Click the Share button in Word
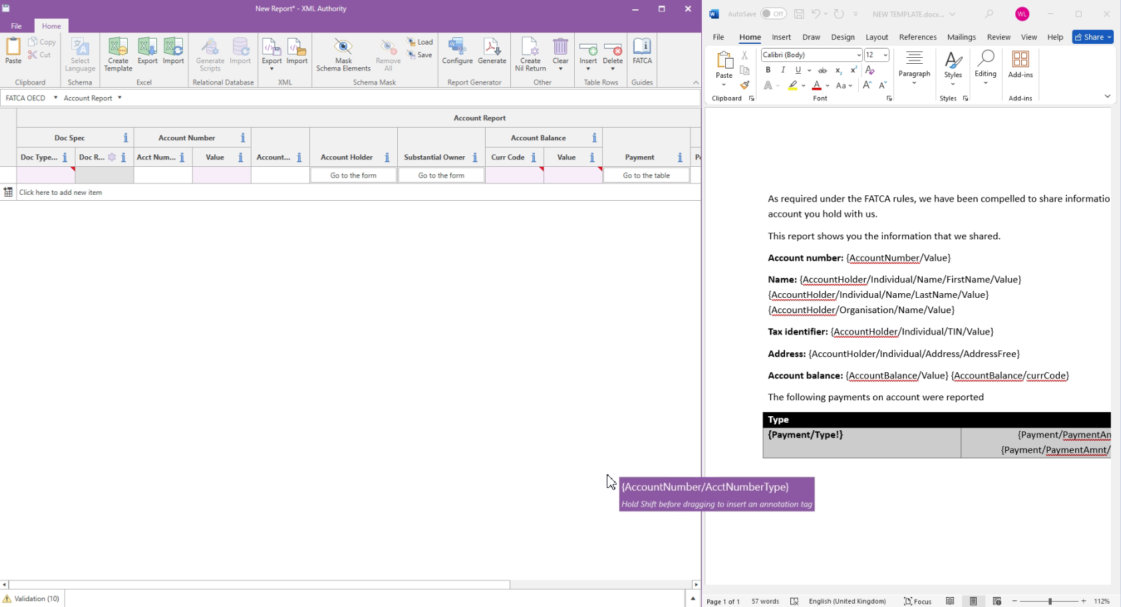This screenshot has width=1121, height=607. pyautogui.click(x=1092, y=37)
